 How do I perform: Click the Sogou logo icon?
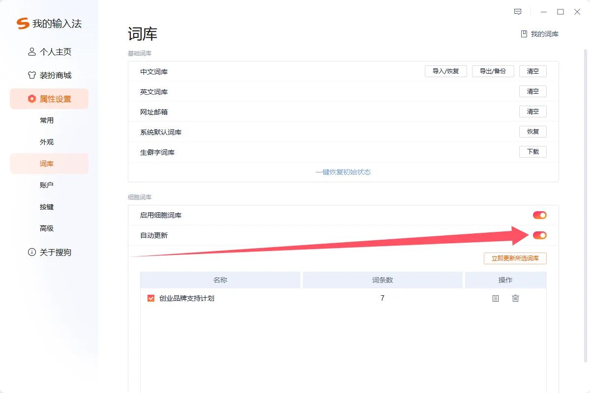coord(23,24)
